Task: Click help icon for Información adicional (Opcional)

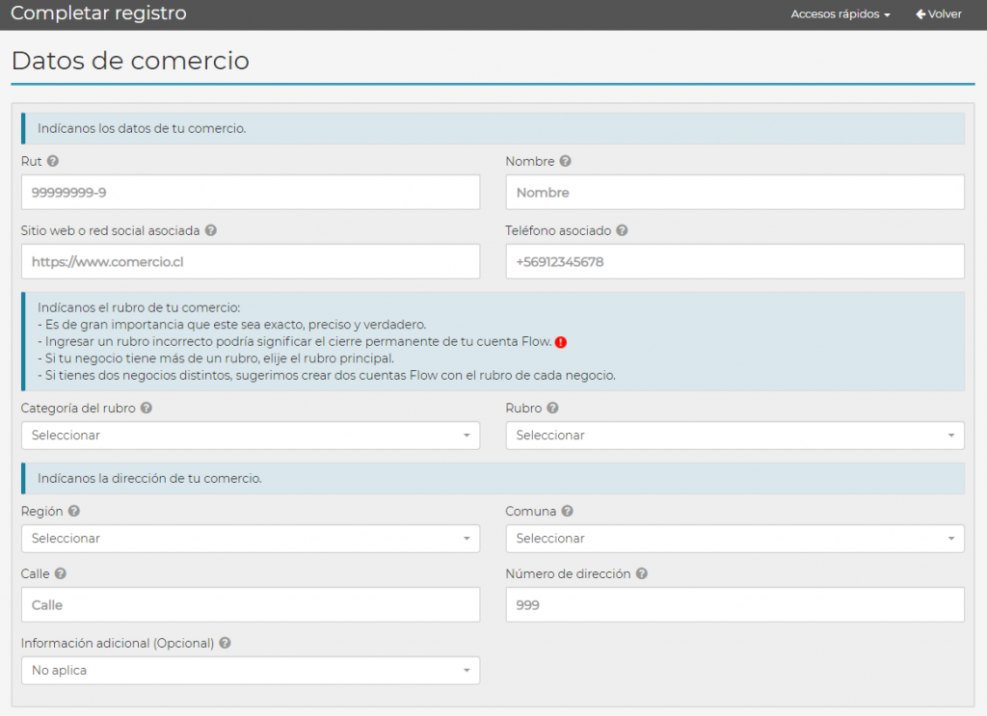Action: point(225,643)
